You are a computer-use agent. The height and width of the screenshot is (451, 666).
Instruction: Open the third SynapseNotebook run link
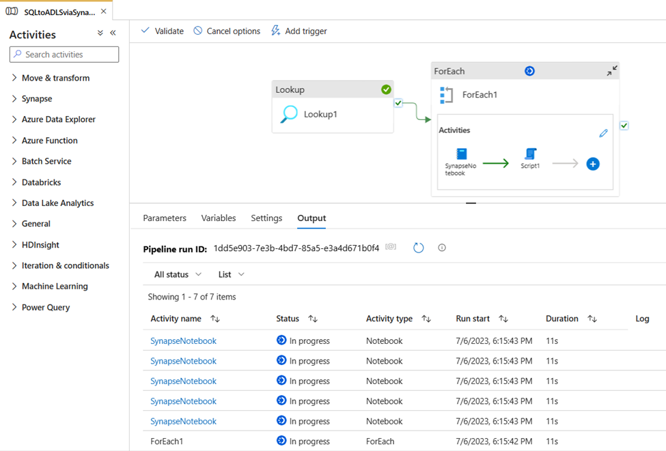[184, 381]
